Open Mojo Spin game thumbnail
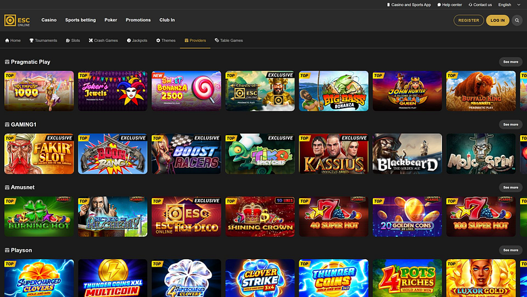The image size is (527, 297). click(x=480, y=154)
